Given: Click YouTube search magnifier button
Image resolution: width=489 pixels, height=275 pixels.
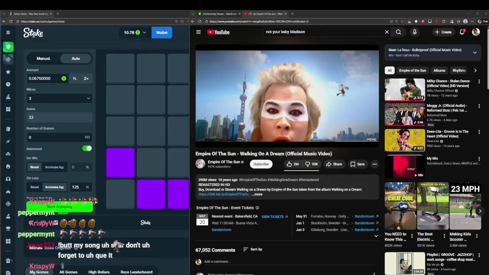Looking at the screenshot, I should click(x=398, y=32).
